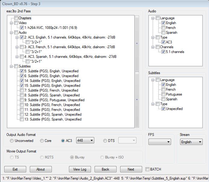Select row "10: Subtitle (PGS), French, Unspecified"
The height and width of the screenshot is (182, 209).
52,105
